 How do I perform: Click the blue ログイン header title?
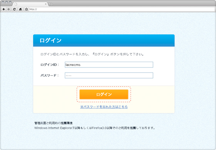(x=51, y=40)
